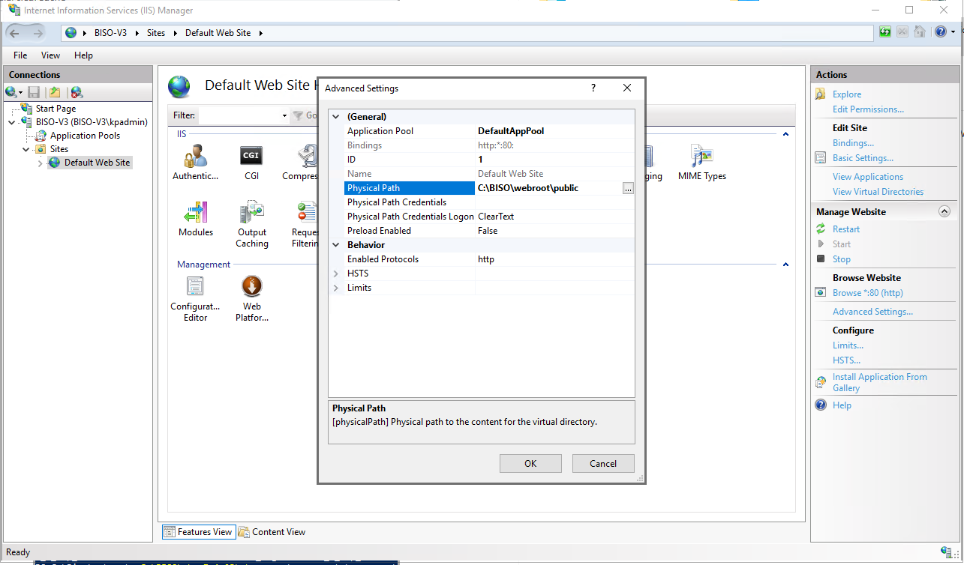This screenshot has height=565, width=964.
Task: Click the Limits... link under Configure
Action: pos(848,345)
